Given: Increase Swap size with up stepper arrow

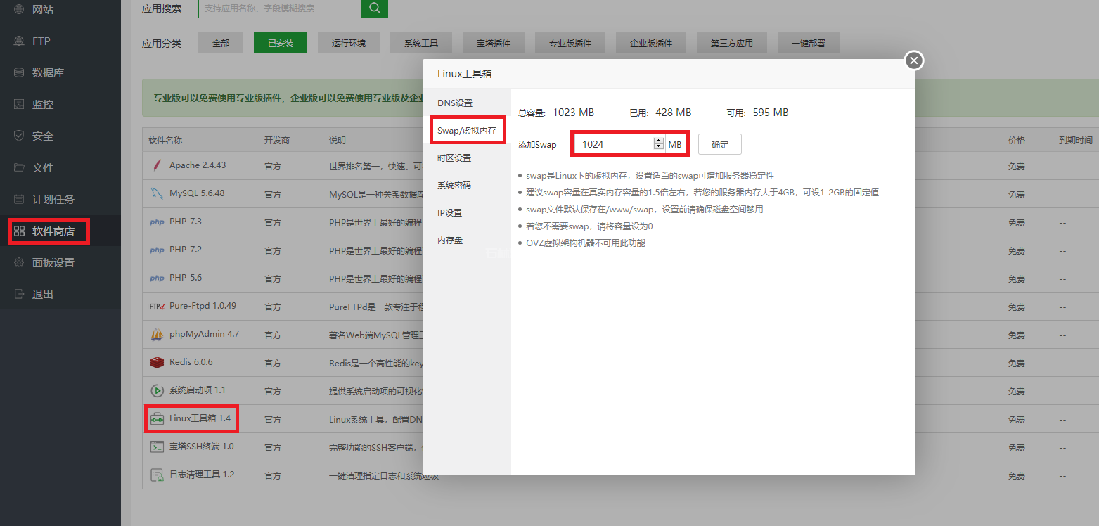Looking at the screenshot, I should pos(658,141).
